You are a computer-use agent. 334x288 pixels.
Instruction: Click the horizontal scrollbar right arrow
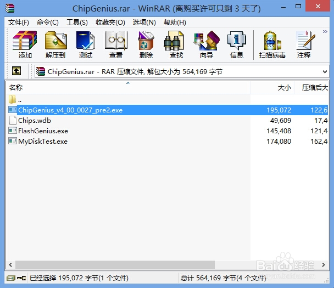(324, 264)
